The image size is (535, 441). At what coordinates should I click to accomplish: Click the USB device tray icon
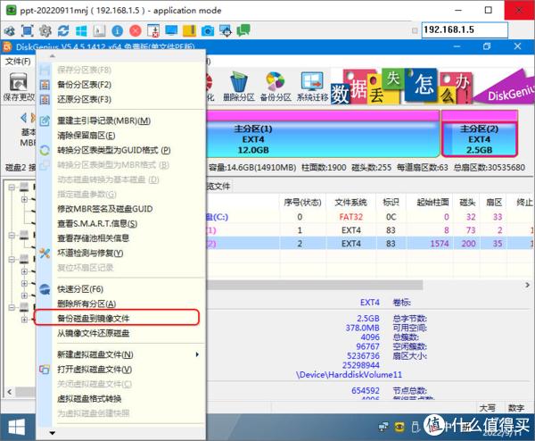tap(415, 427)
